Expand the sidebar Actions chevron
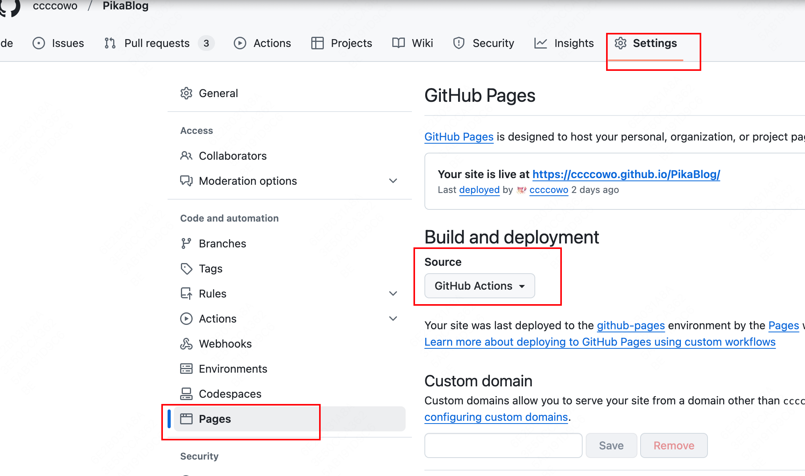Image resolution: width=805 pixels, height=476 pixels. (x=393, y=319)
